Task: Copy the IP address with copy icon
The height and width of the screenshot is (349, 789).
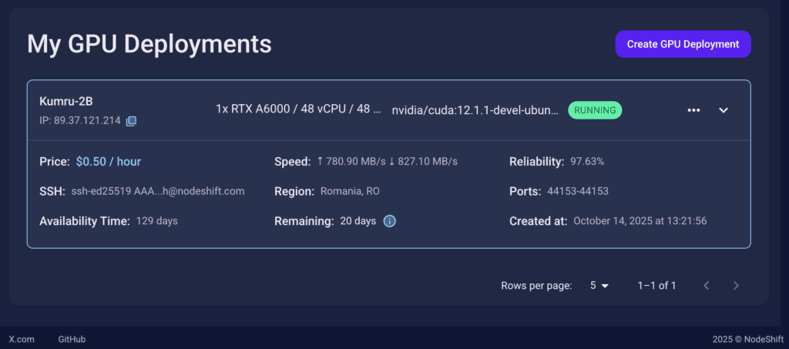Action: (132, 121)
